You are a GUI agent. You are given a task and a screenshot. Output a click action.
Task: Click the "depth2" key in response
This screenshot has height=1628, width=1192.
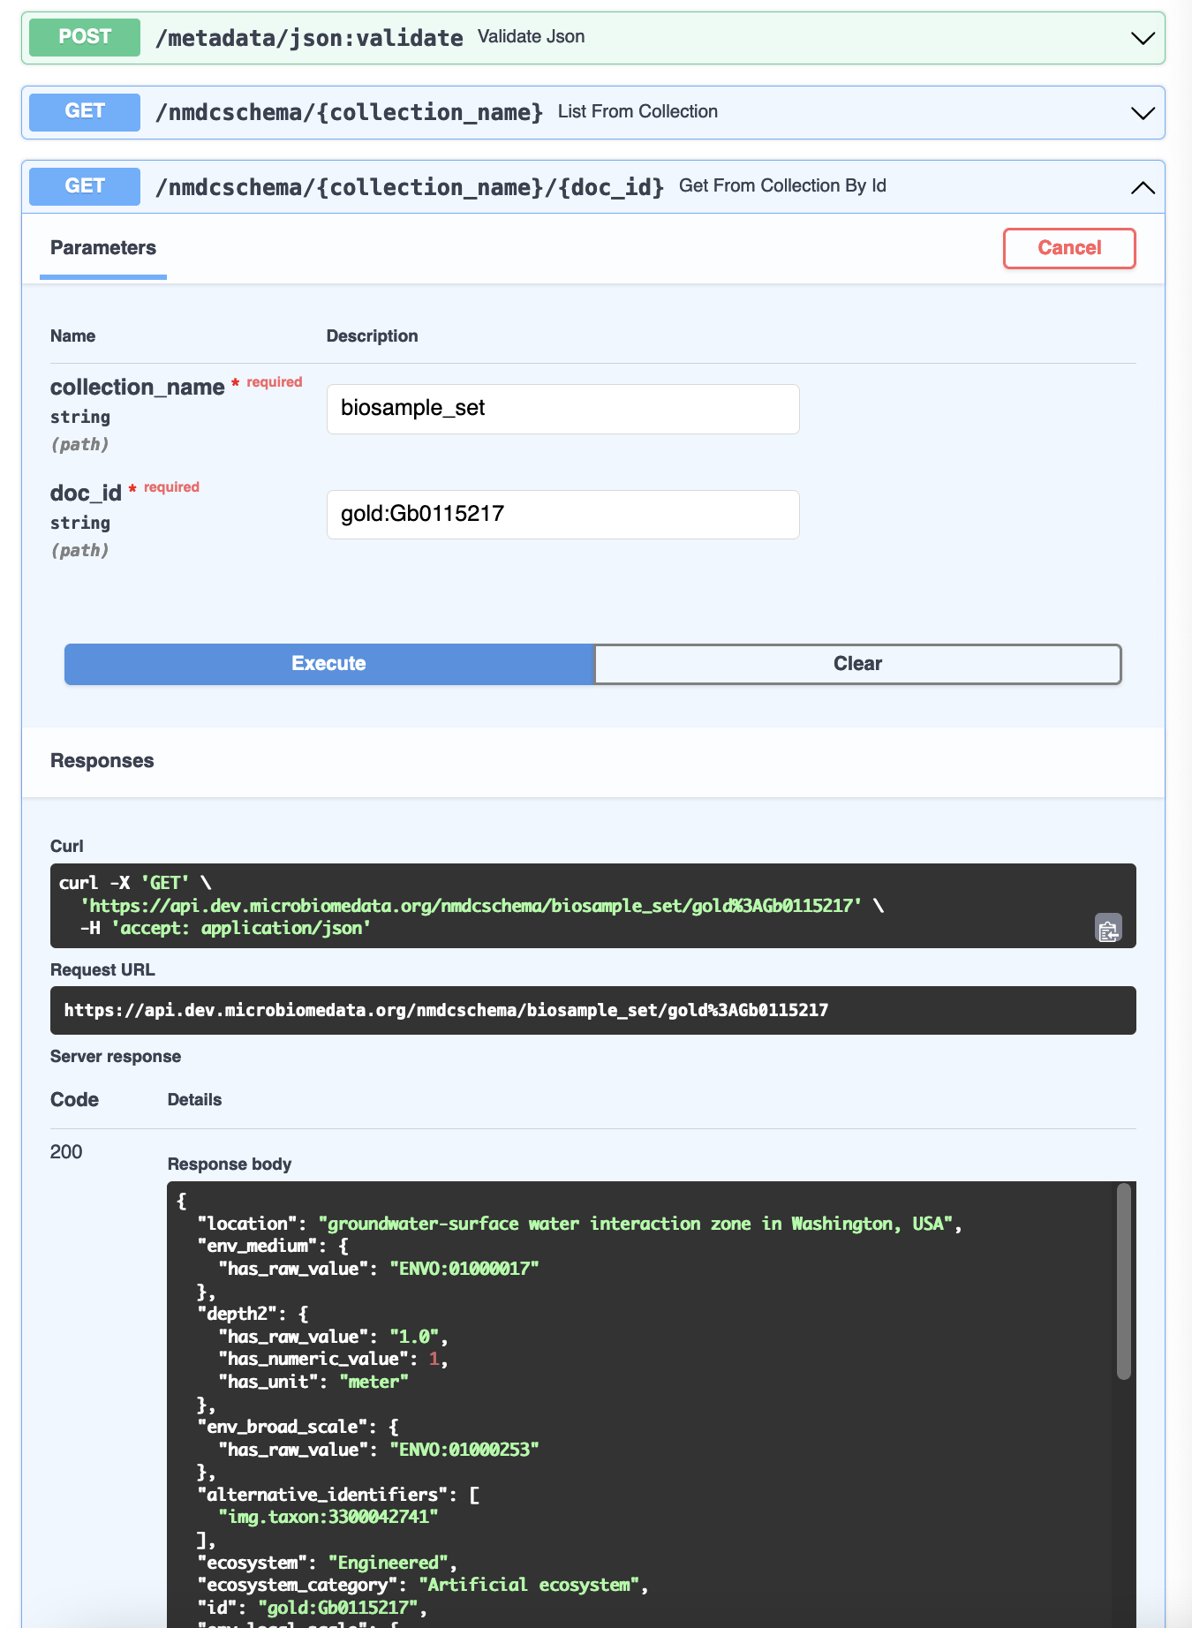[x=237, y=1314]
